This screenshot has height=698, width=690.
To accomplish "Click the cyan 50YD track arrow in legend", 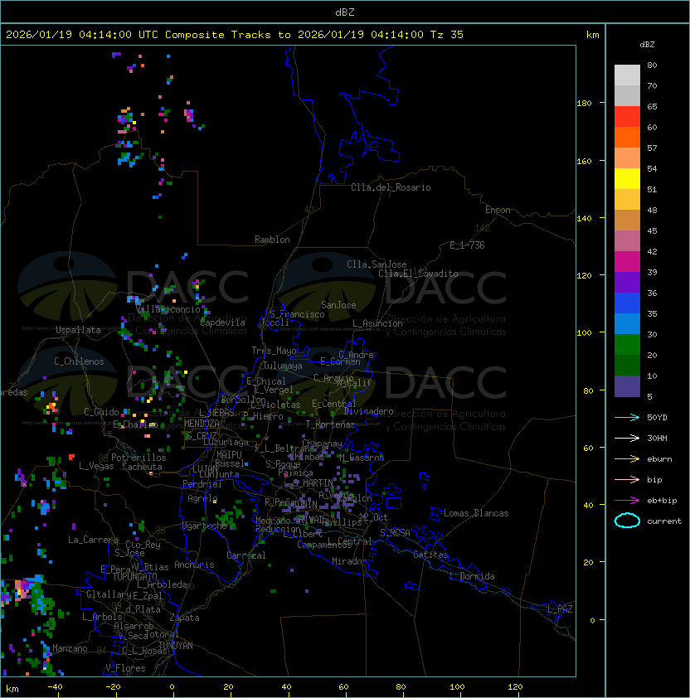I will coord(627,417).
